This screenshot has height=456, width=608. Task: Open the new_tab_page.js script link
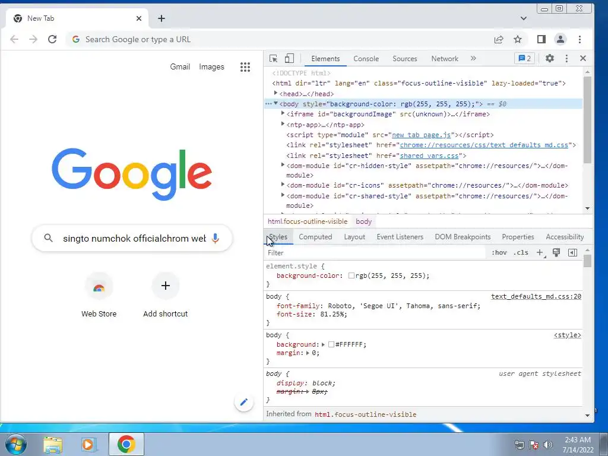pos(421,135)
